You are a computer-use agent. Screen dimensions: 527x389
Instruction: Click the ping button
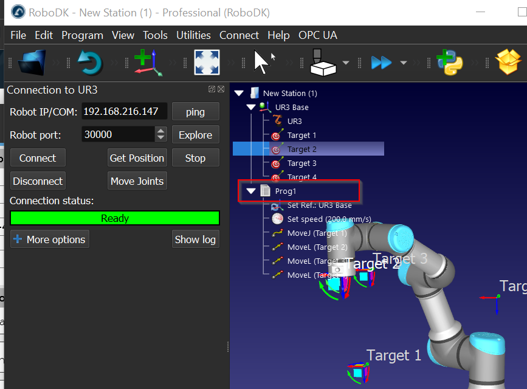click(x=195, y=112)
